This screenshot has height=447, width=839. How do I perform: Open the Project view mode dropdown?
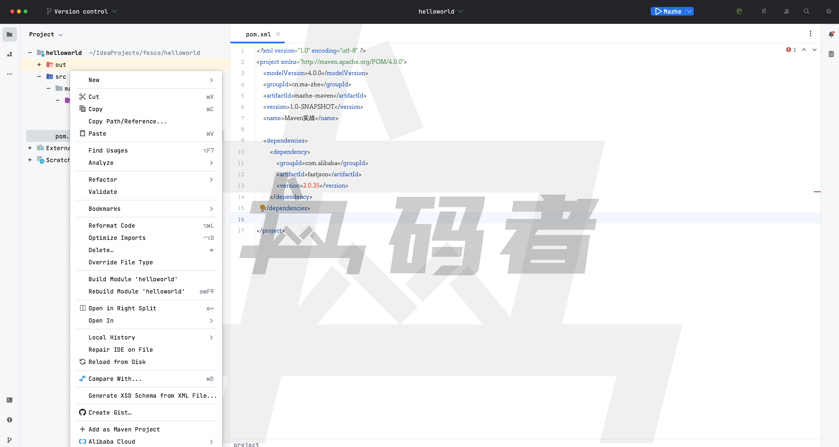pyautogui.click(x=61, y=34)
